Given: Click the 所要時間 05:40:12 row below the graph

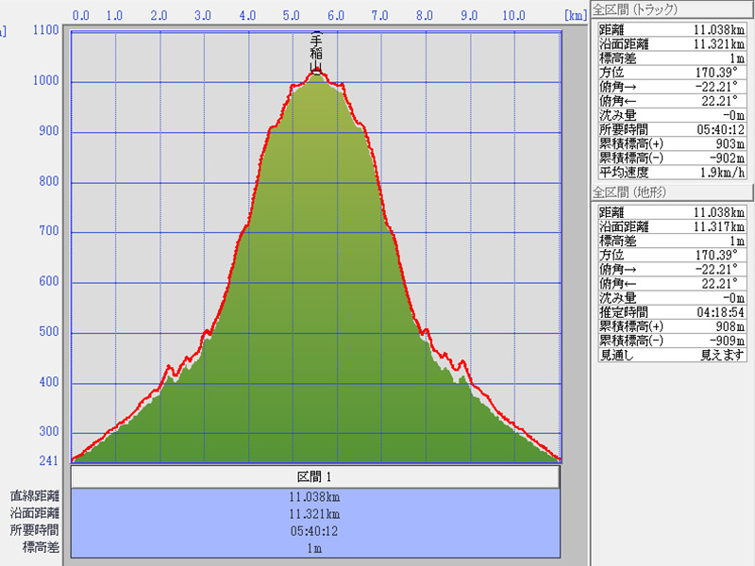Looking at the screenshot, I should (315, 530).
